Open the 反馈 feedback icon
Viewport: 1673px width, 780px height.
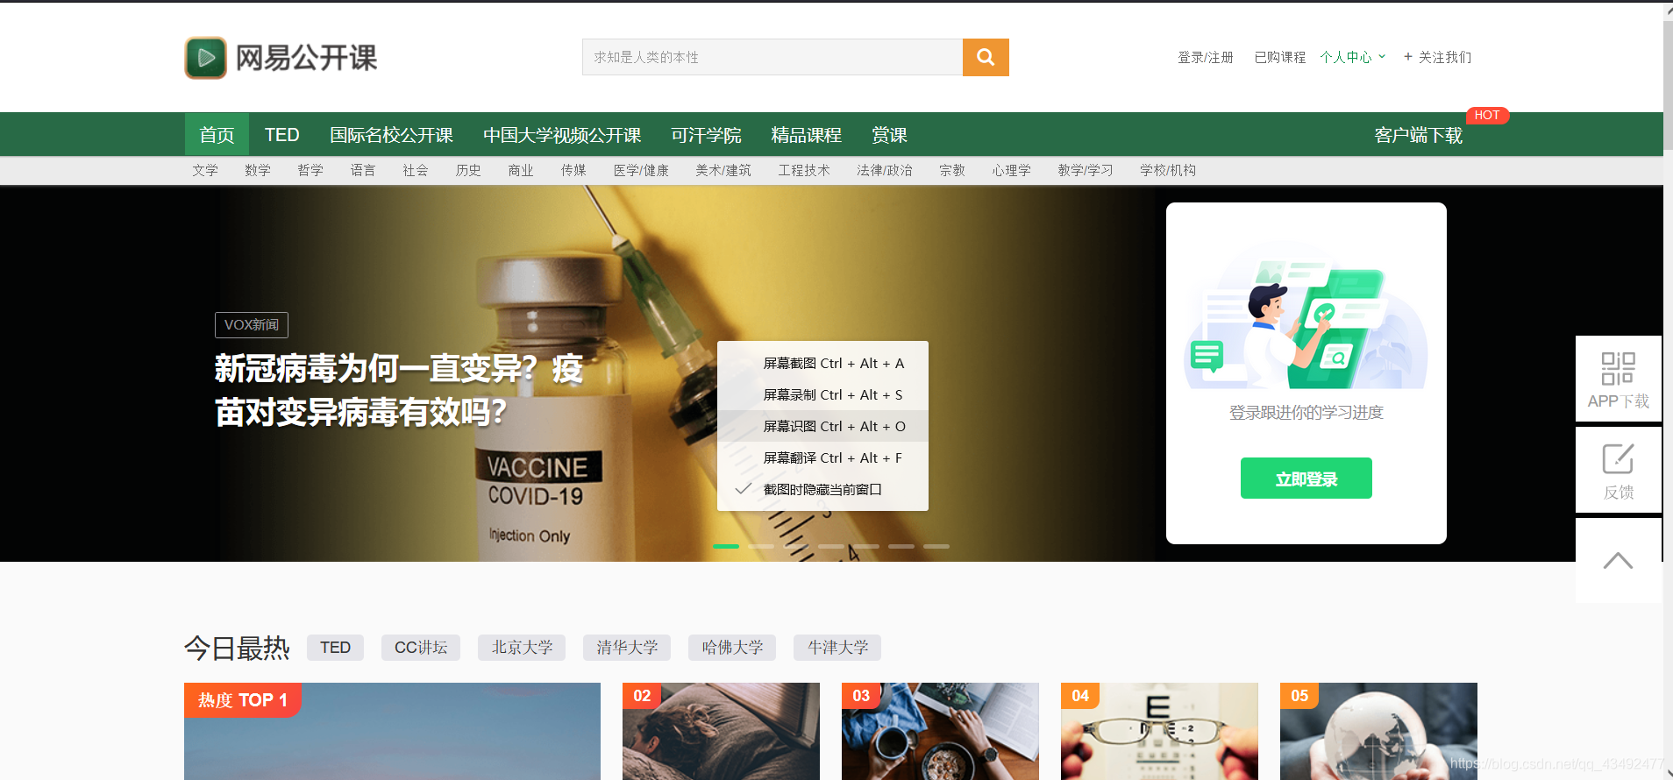click(x=1618, y=459)
